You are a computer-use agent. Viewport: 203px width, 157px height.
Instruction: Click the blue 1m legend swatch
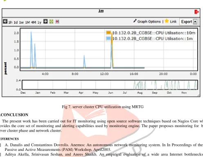(108, 39)
